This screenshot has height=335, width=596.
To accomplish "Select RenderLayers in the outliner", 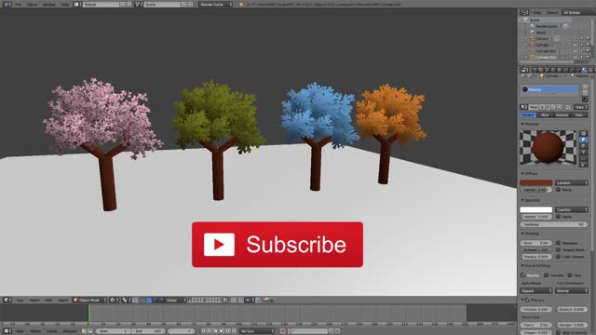I will (547, 26).
